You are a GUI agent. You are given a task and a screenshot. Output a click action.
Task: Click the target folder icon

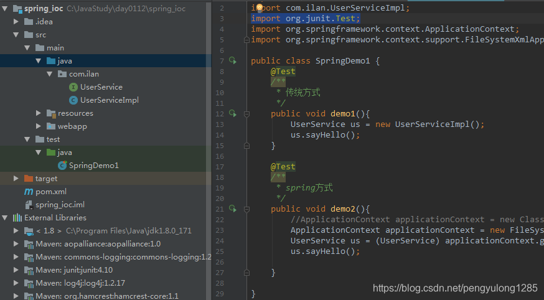coord(29,178)
